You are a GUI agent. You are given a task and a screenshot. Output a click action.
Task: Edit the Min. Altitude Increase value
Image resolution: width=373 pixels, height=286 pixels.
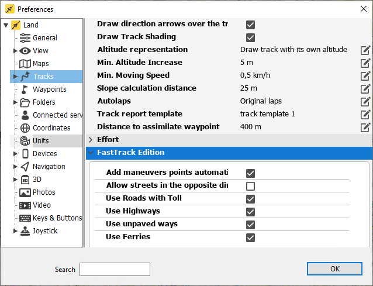coord(365,63)
